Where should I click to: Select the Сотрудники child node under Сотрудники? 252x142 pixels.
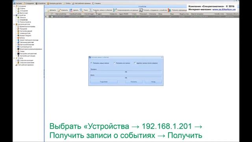tap(22, 11)
